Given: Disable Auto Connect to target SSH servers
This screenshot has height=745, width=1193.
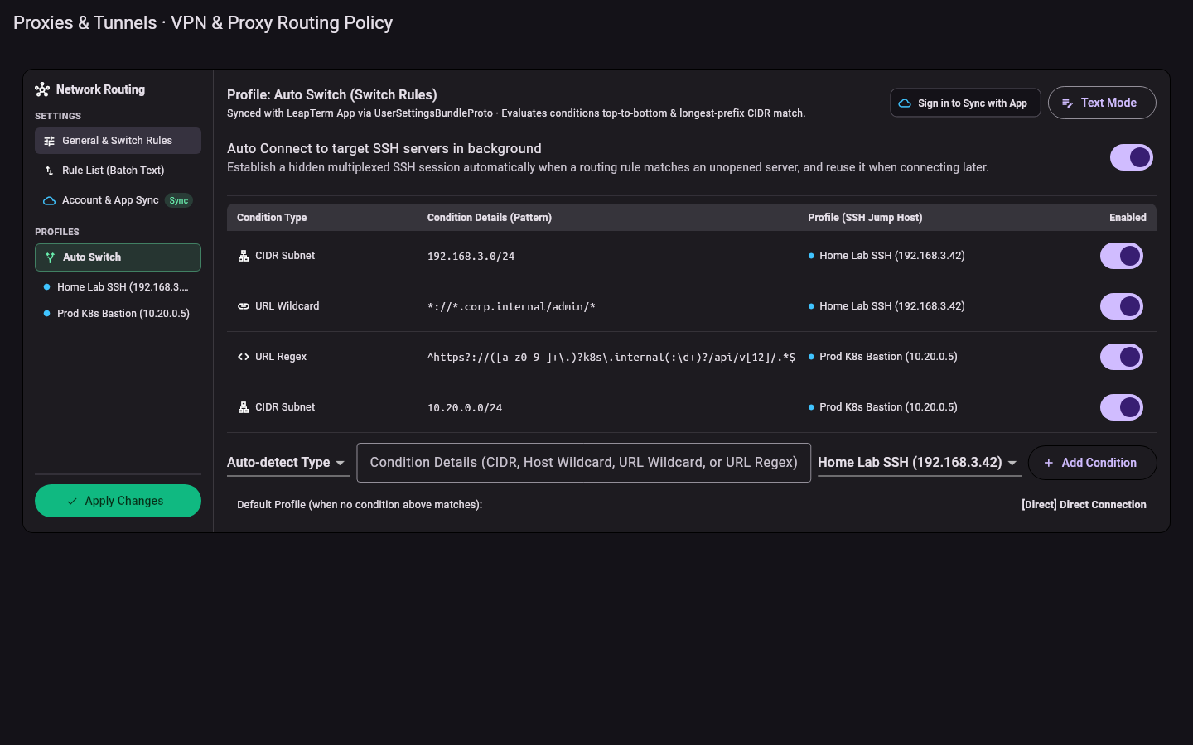Looking at the screenshot, I should [1132, 157].
